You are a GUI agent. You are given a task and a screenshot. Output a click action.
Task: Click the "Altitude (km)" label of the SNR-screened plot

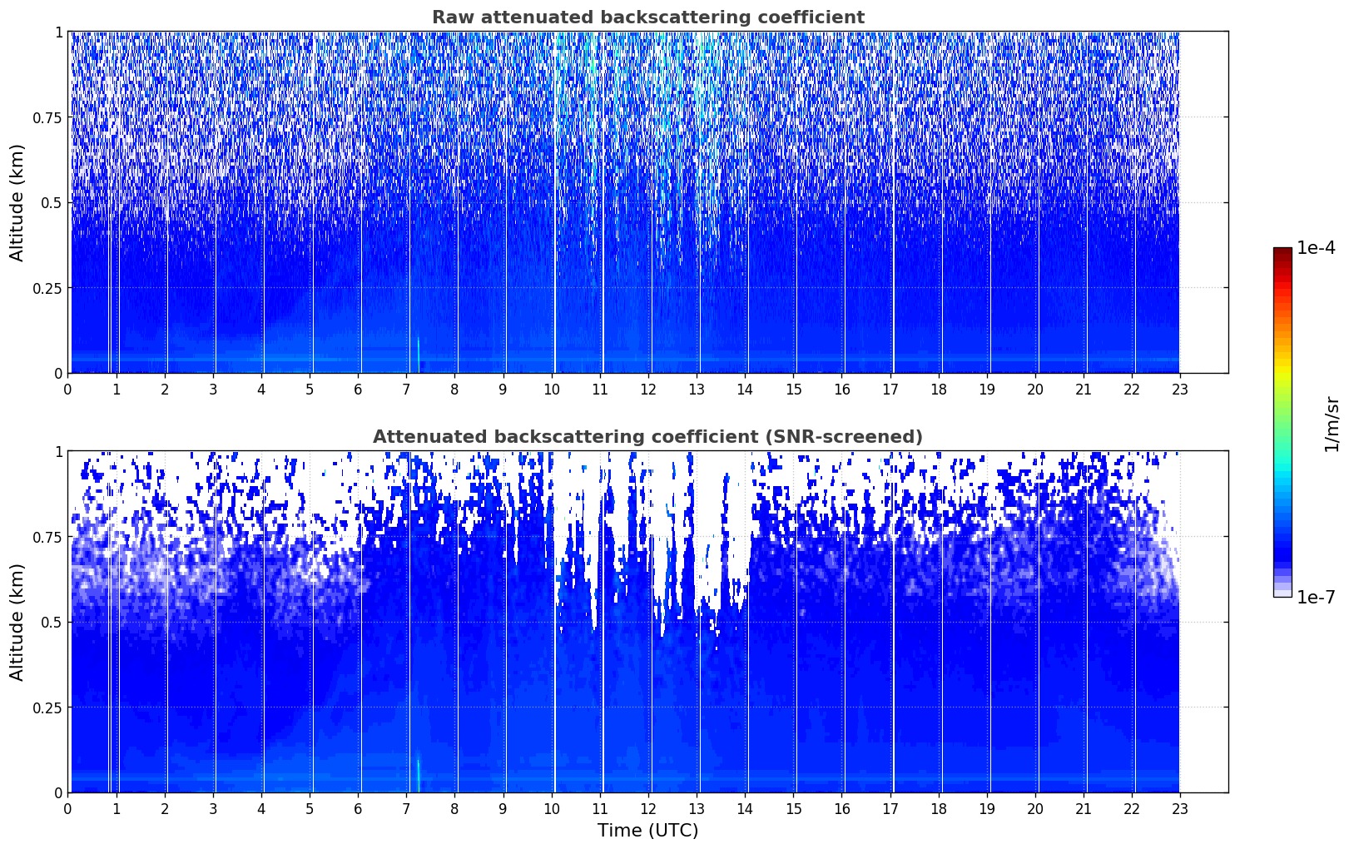click(x=17, y=622)
